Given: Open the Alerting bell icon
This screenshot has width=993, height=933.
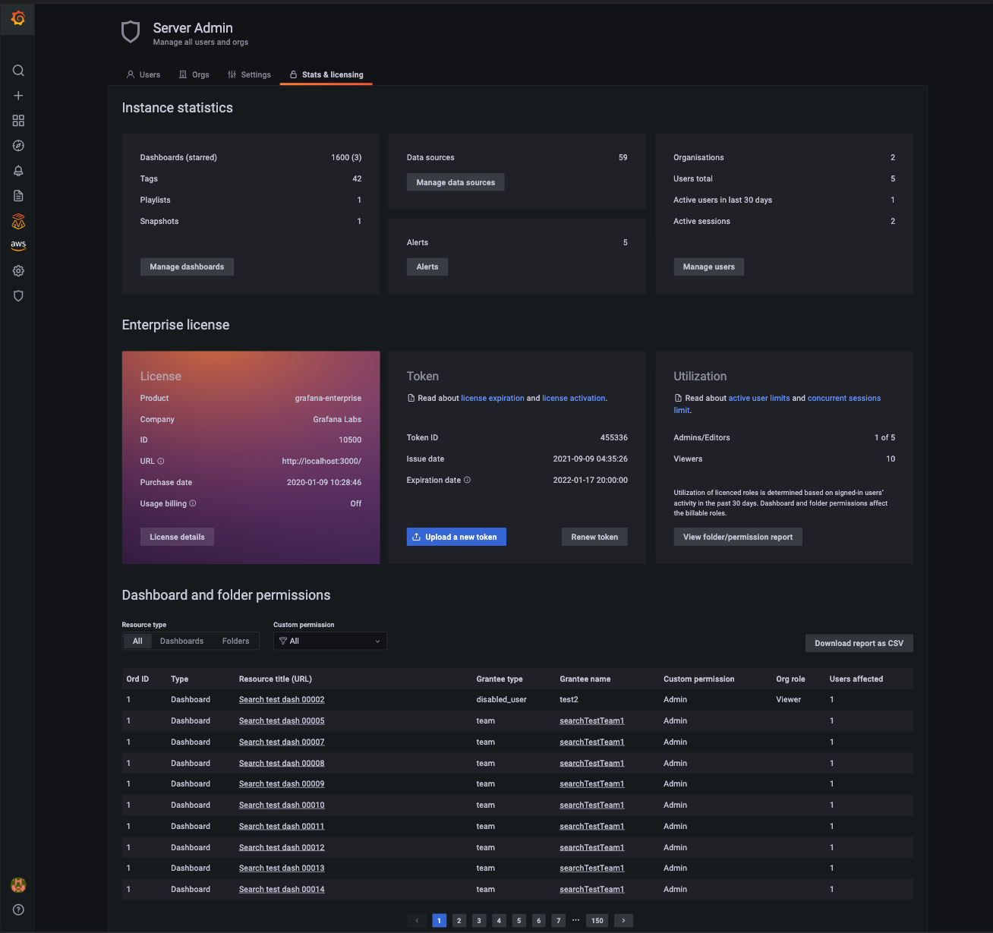Looking at the screenshot, I should [x=18, y=171].
